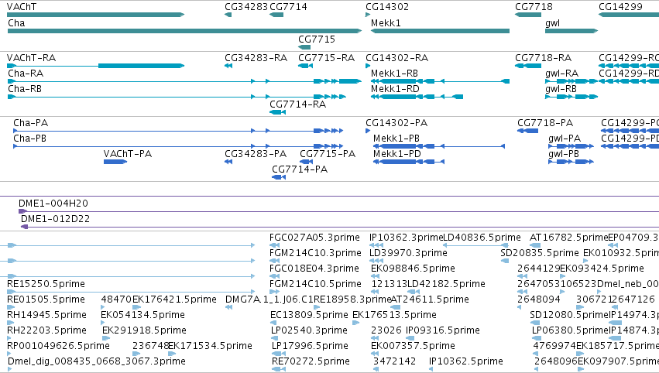Select the LD40836.5prime EST label
Screen dimensions: 659x373
tap(482, 238)
